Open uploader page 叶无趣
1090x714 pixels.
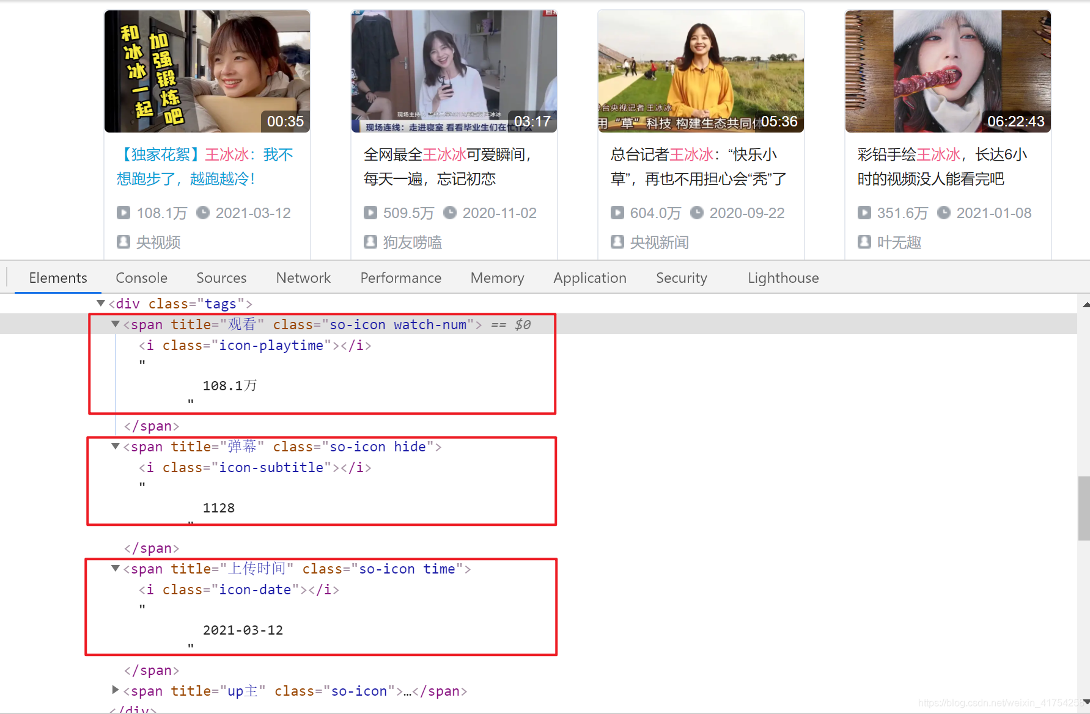coord(899,242)
